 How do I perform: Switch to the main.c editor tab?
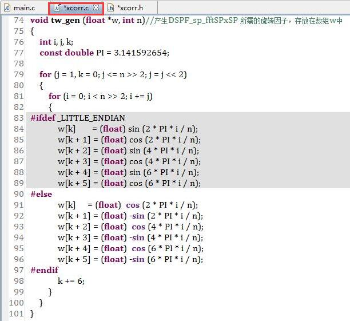point(21,8)
